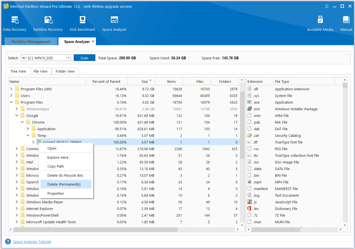Click the help question mark icon

(x=8, y=242)
